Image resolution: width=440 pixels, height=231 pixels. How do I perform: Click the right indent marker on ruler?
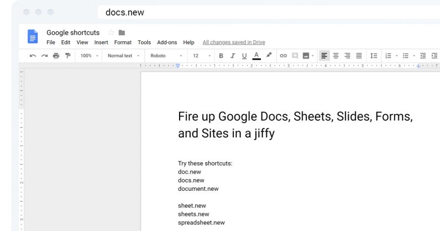click(418, 66)
